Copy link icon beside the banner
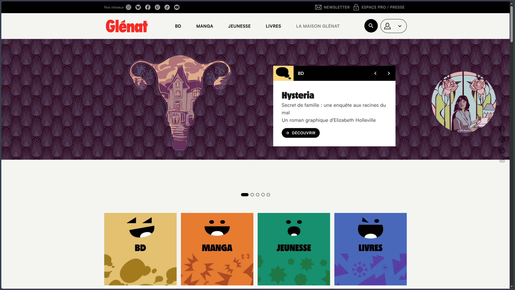The width and height of the screenshot is (515, 290). pyautogui.click(x=502, y=161)
